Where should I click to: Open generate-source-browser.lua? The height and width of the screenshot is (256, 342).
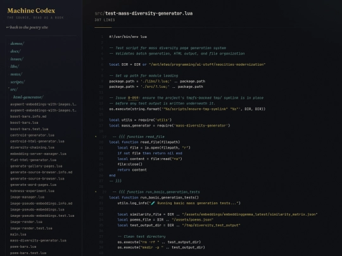coord(37,178)
